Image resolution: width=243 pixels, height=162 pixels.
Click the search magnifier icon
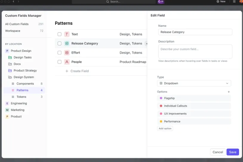coord(107,2)
